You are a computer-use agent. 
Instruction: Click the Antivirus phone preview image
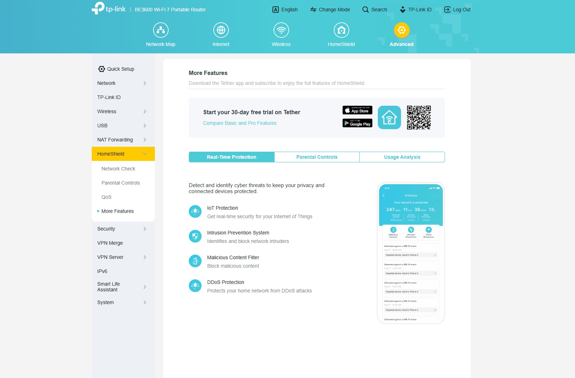411,253
